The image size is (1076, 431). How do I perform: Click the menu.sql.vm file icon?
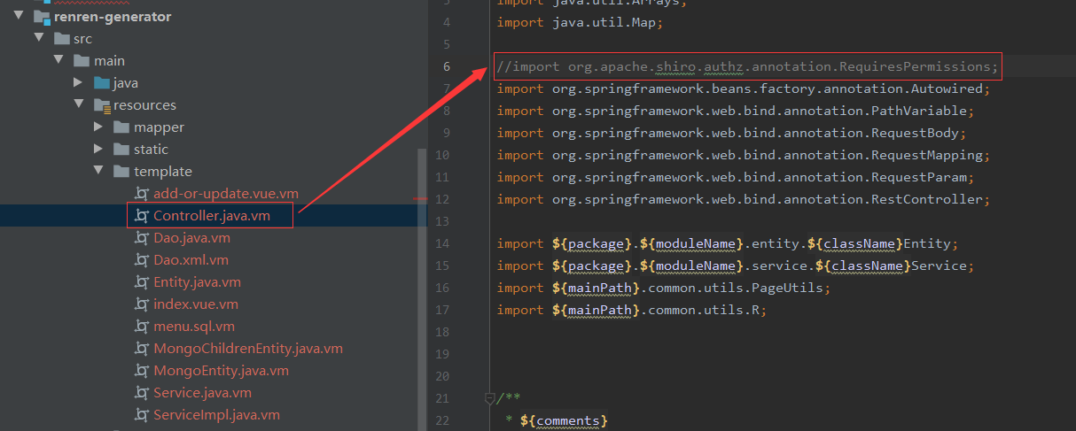tap(141, 327)
